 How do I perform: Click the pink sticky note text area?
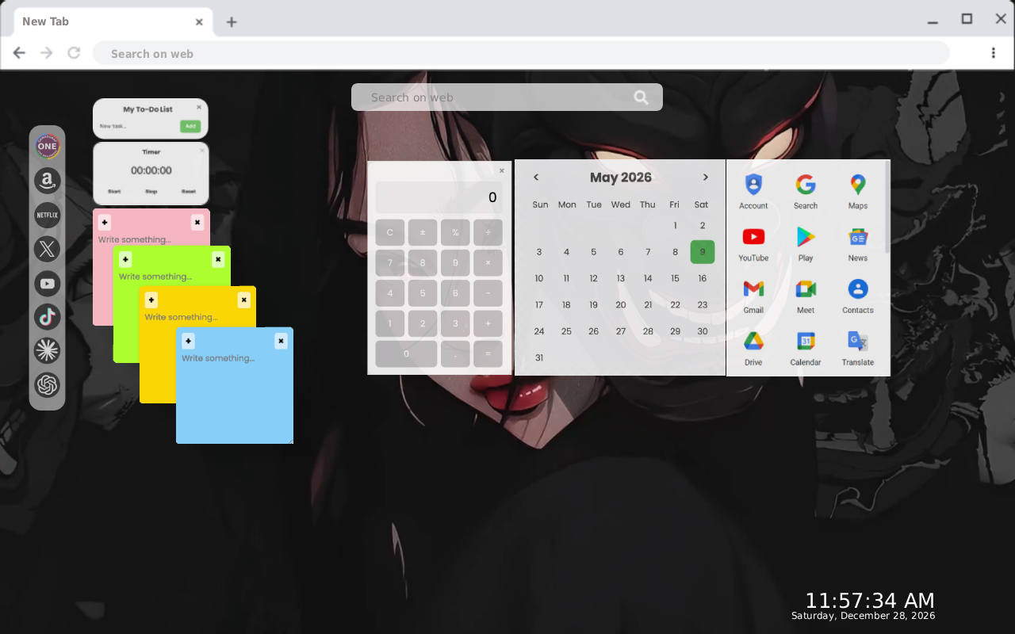(135, 239)
